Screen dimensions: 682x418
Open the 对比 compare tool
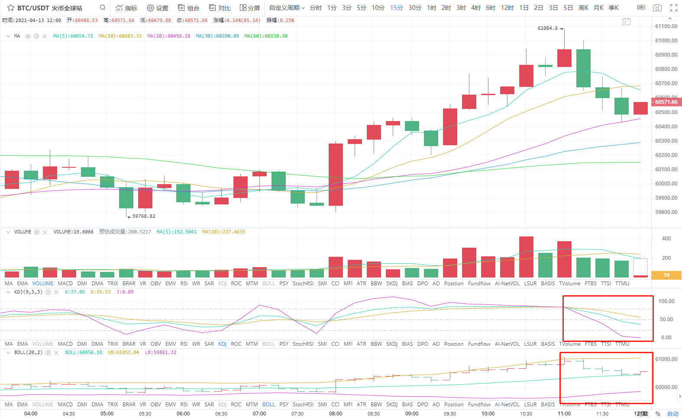(x=220, y=8)
